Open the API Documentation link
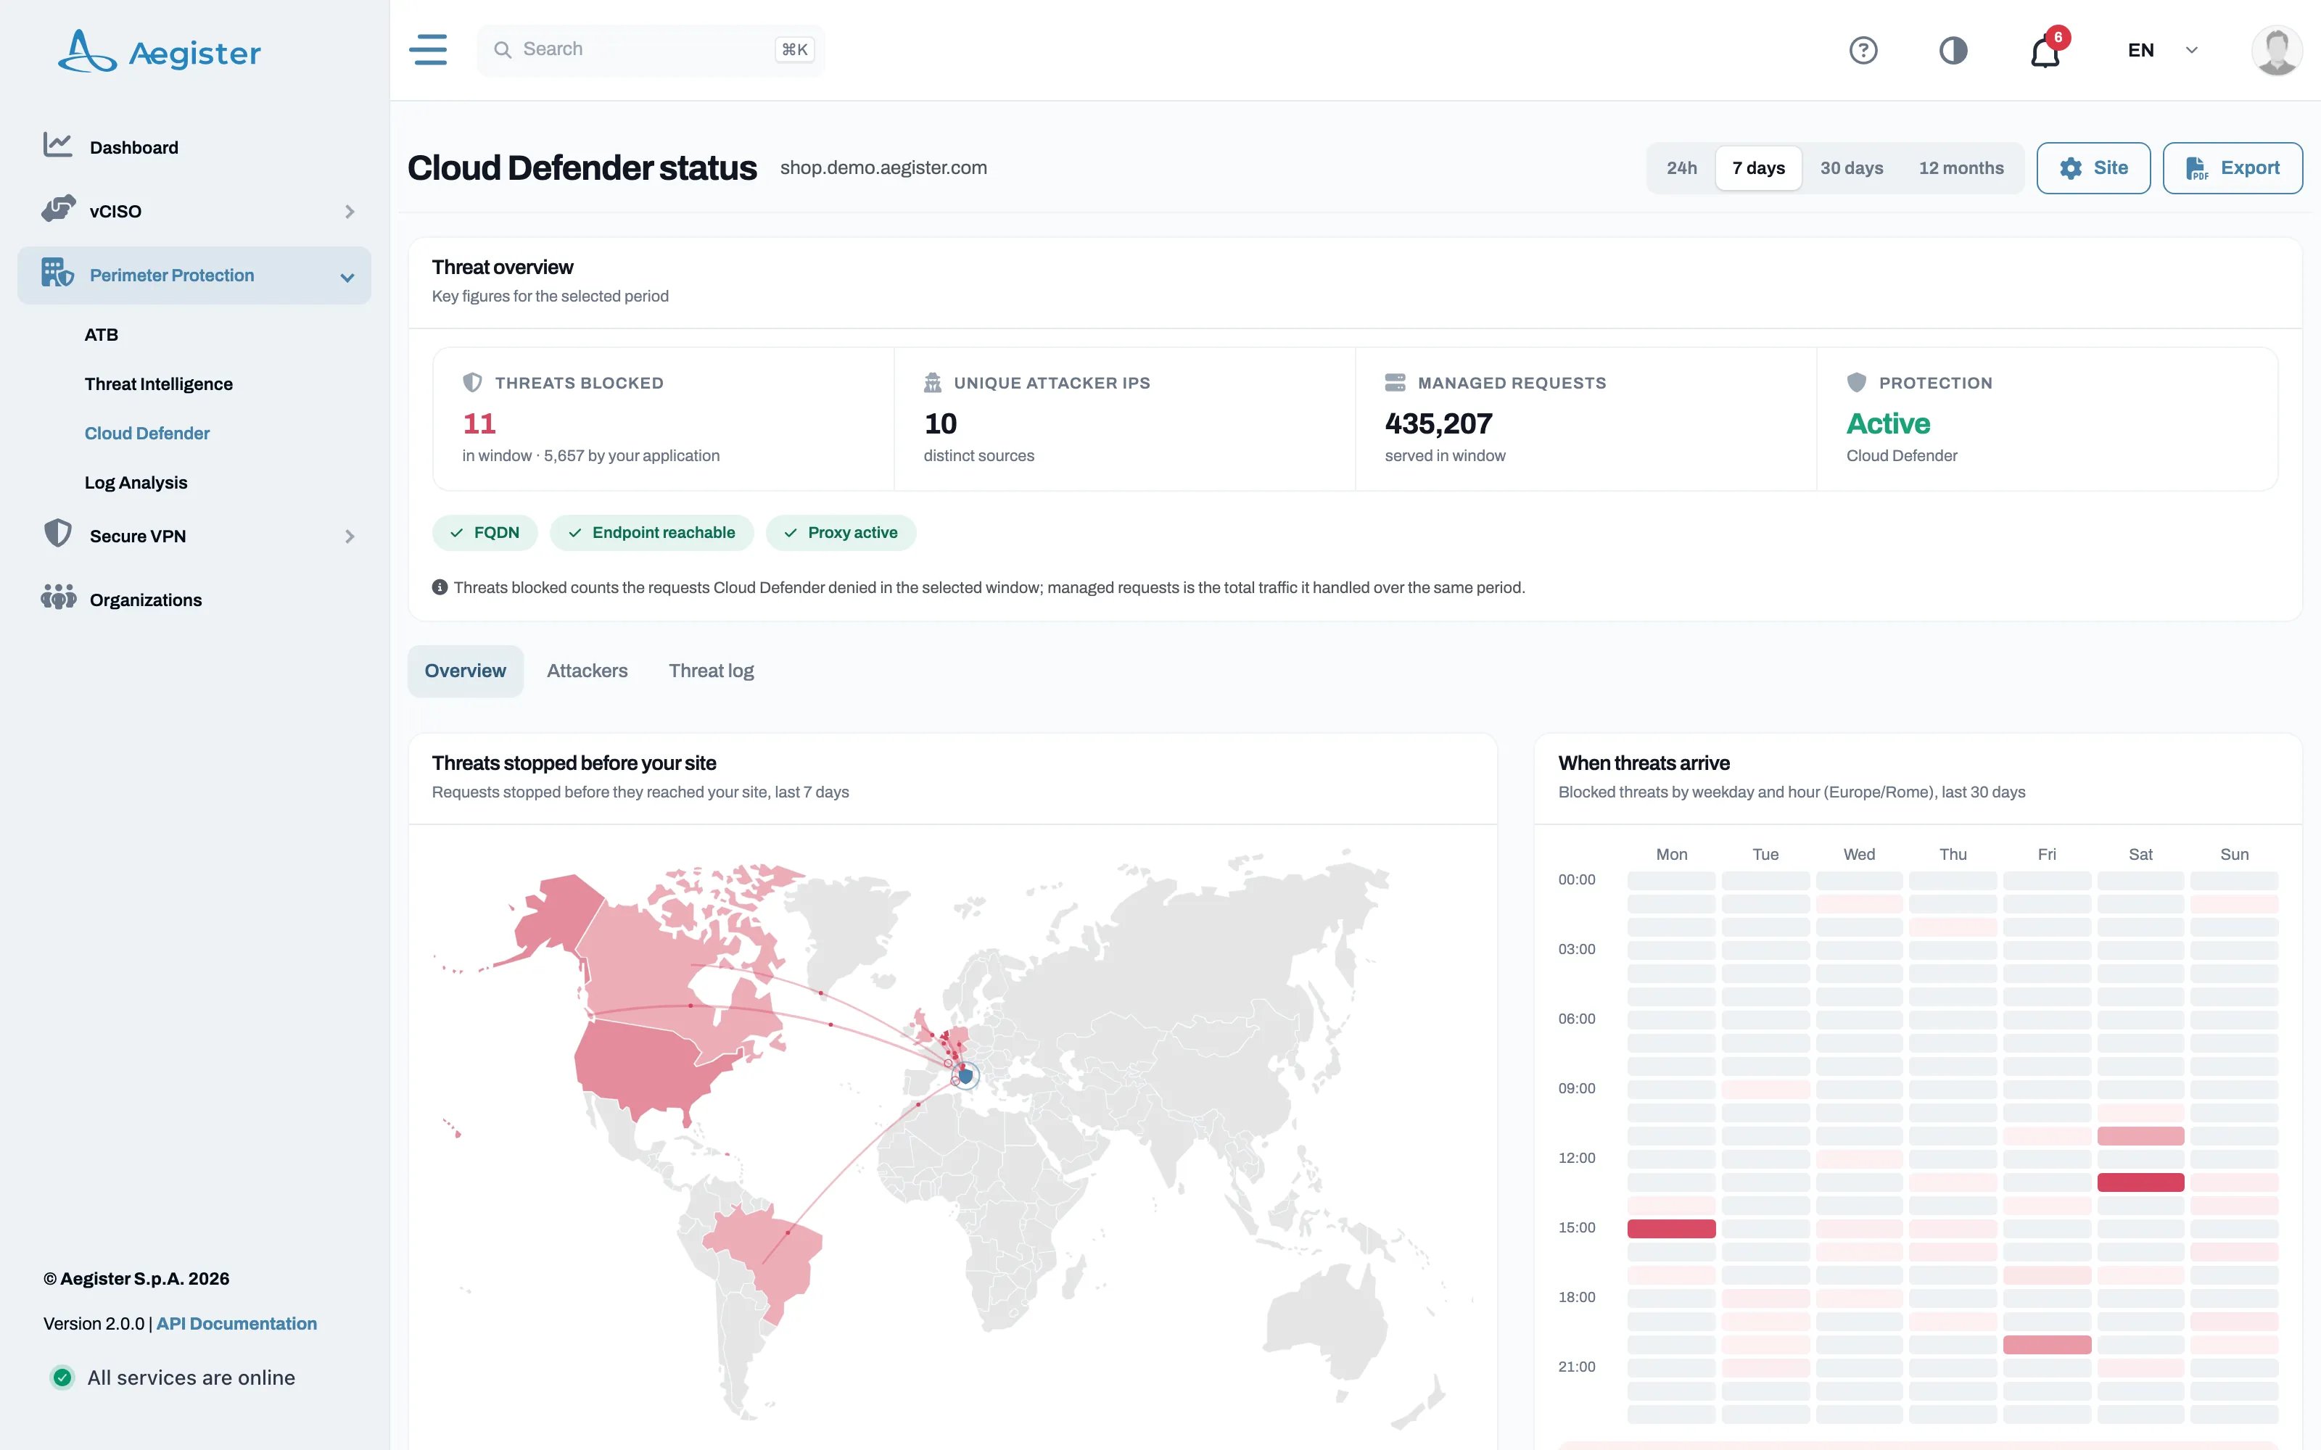Viewport: 2321px width, 1450px height. pyautogui.click(x=236, y=1323)
